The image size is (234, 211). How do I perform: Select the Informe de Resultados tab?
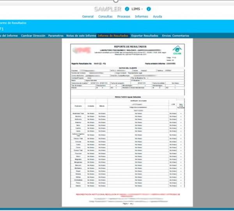click(x=113, y=35)
